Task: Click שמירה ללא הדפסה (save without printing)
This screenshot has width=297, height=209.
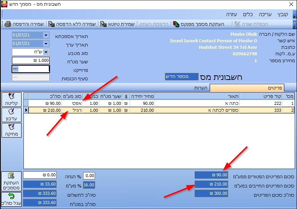Action: (x=72, y=24)
